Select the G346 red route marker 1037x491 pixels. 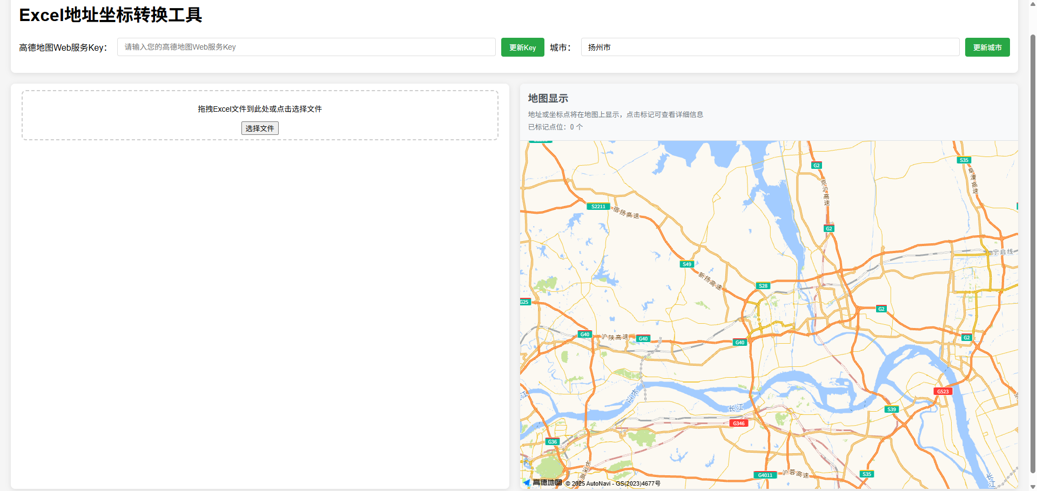click(738, 423)
